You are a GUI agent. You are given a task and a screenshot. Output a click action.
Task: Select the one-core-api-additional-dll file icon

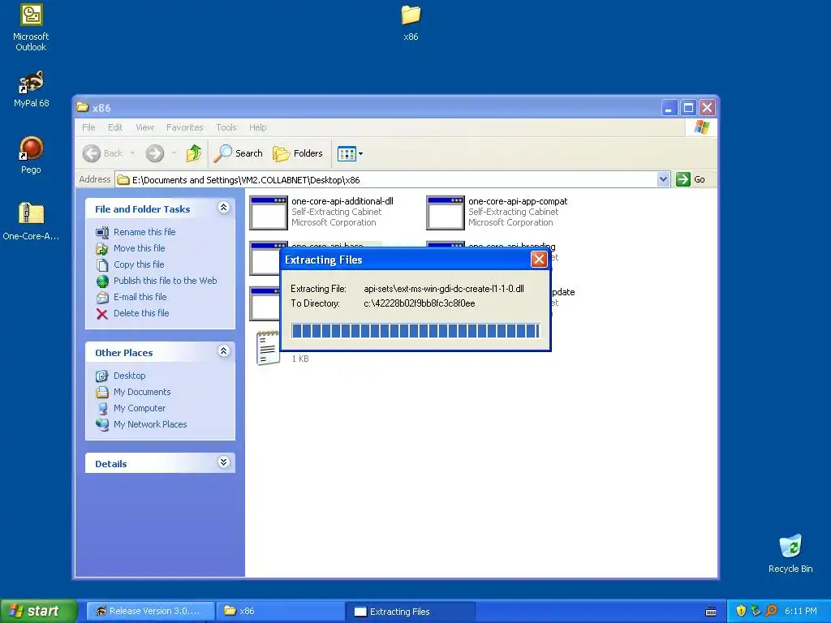pyautogui.click(x=268, y=213)
